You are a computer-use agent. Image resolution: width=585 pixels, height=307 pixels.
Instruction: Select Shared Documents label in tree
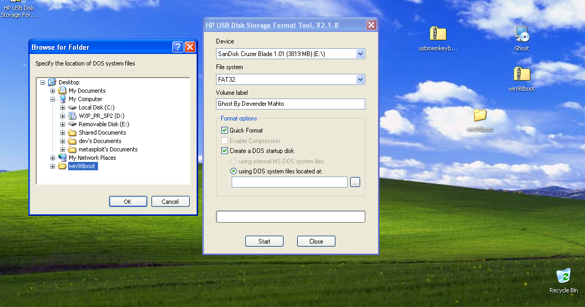[x=102, y=133]
